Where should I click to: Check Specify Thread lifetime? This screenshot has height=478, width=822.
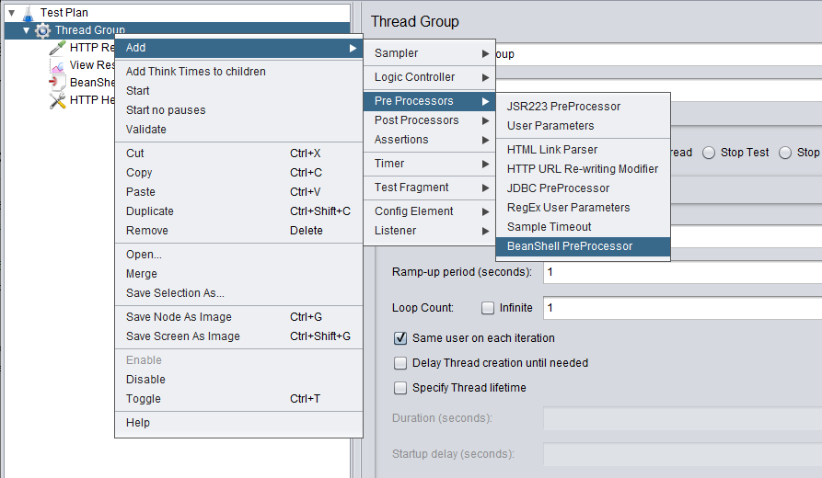[x=400, y=388]
